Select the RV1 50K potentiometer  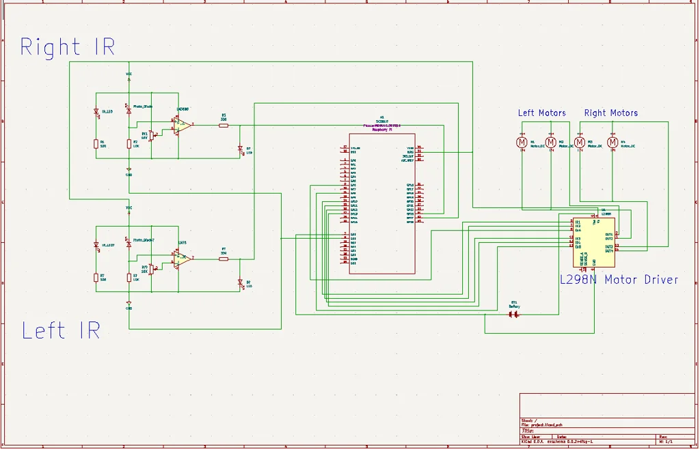[151, 135]
